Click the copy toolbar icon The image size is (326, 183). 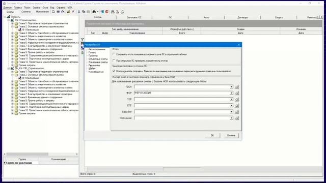coord(84,12)
